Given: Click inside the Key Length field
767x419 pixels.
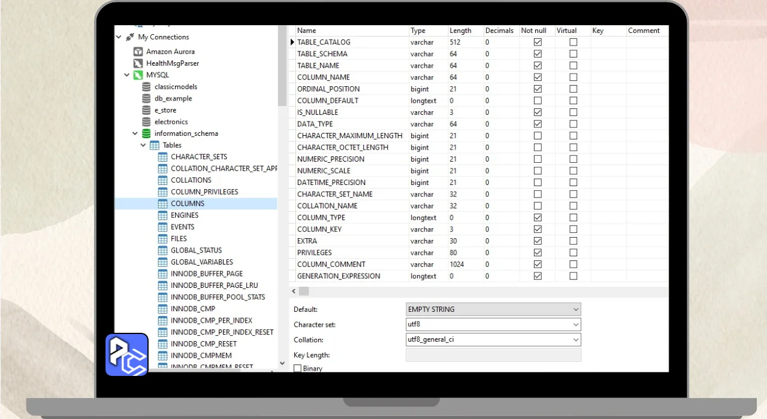Looking at the screenshot, I should (493, 356).
